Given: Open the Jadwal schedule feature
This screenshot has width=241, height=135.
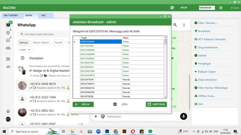Looking at the screenshot, I should click(x=215, y=55).
